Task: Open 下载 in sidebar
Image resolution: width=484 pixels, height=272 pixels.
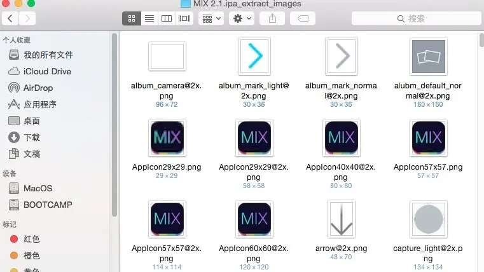Action: 24,137
